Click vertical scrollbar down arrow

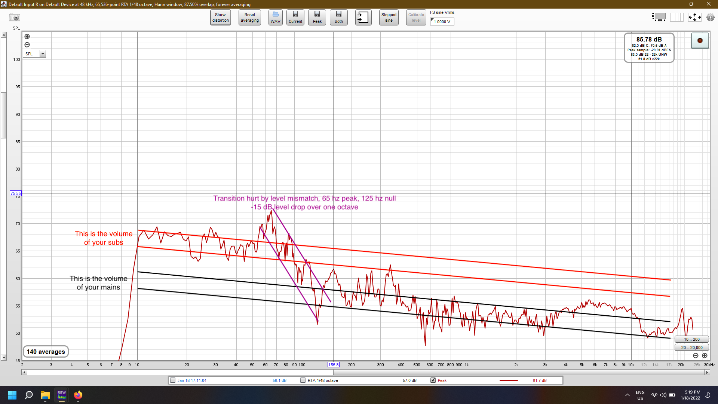coord(4,358)
